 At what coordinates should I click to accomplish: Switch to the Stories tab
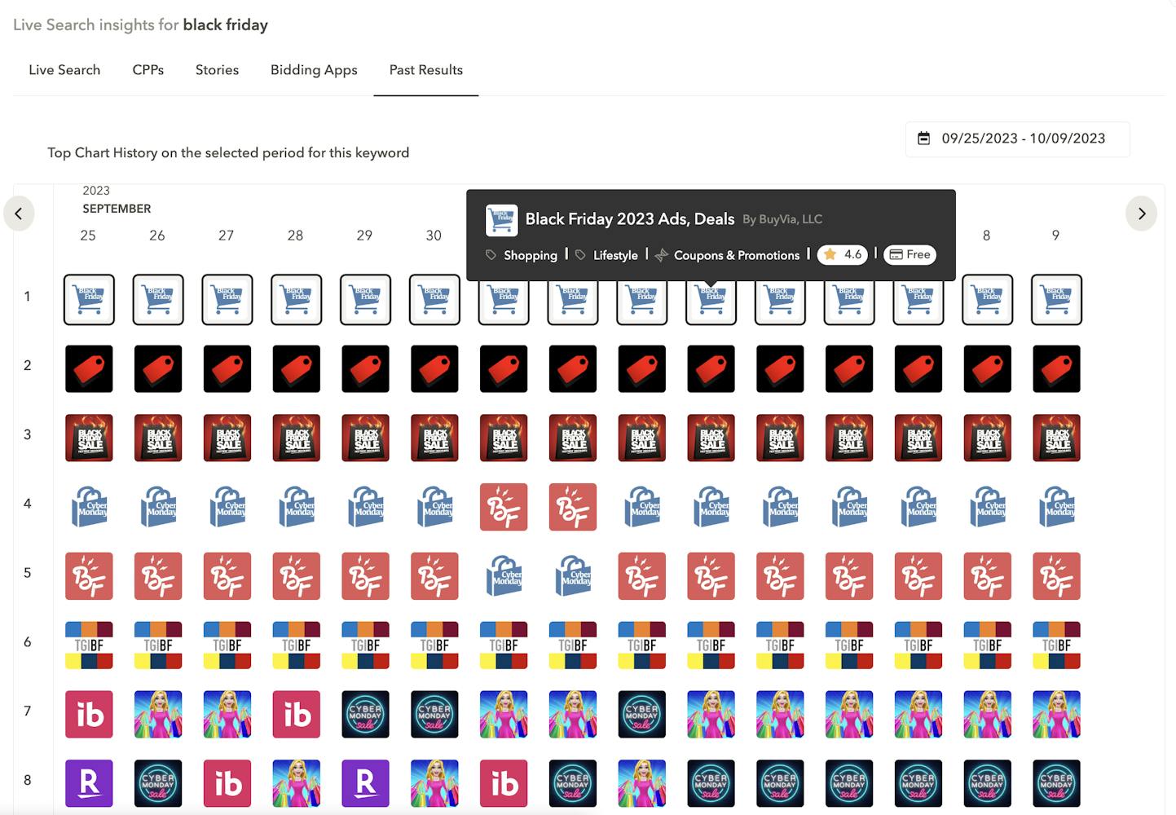point(217,70)
